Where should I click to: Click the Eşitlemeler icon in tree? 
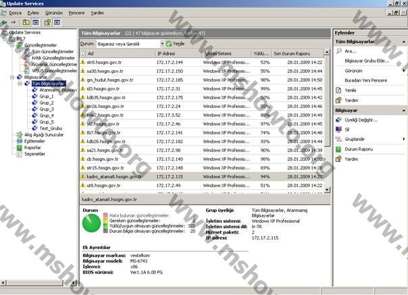[20, 141]
